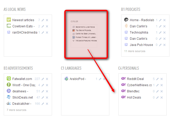Remove the Java Pub House feed

tap(164, 45)
